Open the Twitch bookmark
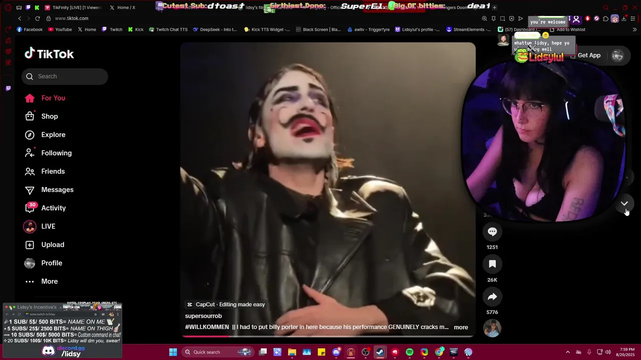This screenshot has height=360, width=641. point(112,29)
